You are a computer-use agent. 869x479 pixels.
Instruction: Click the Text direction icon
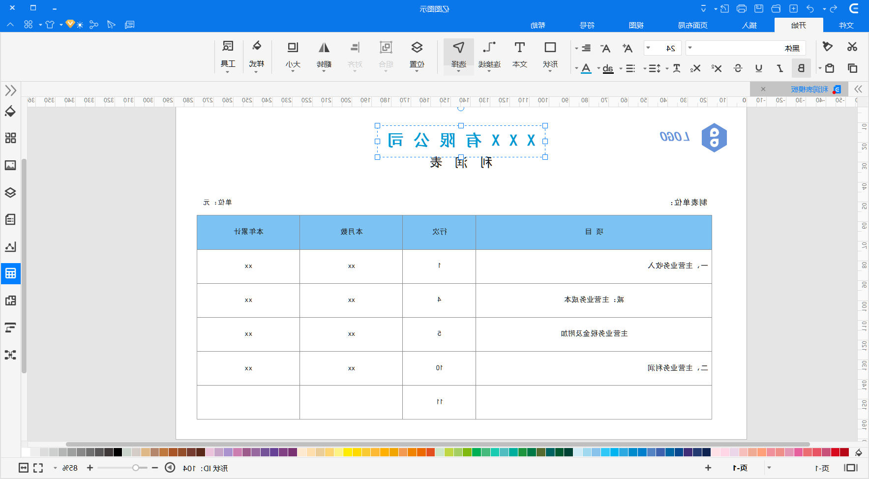677,68
